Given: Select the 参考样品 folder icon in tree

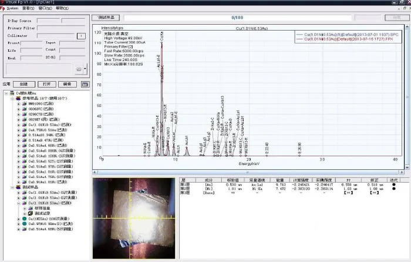Looking at the screenshot, I should click(17, 99).
